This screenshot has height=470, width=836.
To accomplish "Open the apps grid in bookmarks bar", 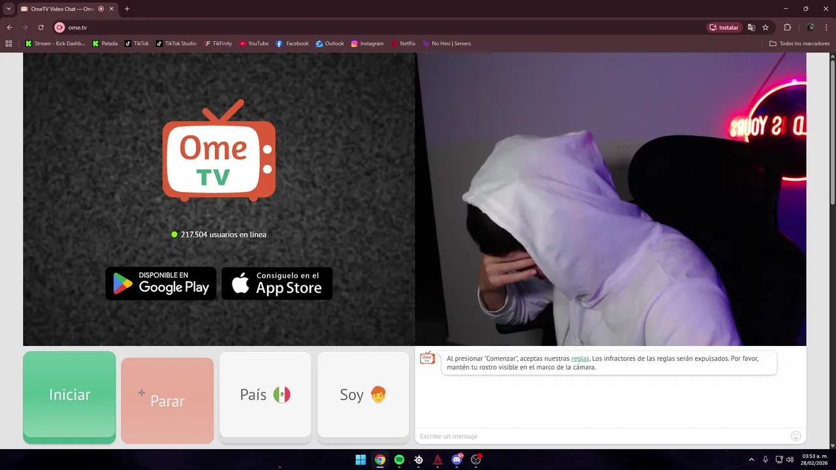I will pos(8,44).
